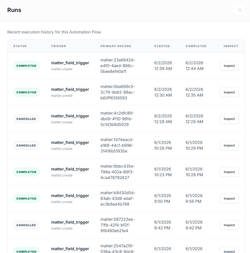Inspect the run started 9:50 PM
This screenshot has height=253, width=250.
click(x=229, y=198)
